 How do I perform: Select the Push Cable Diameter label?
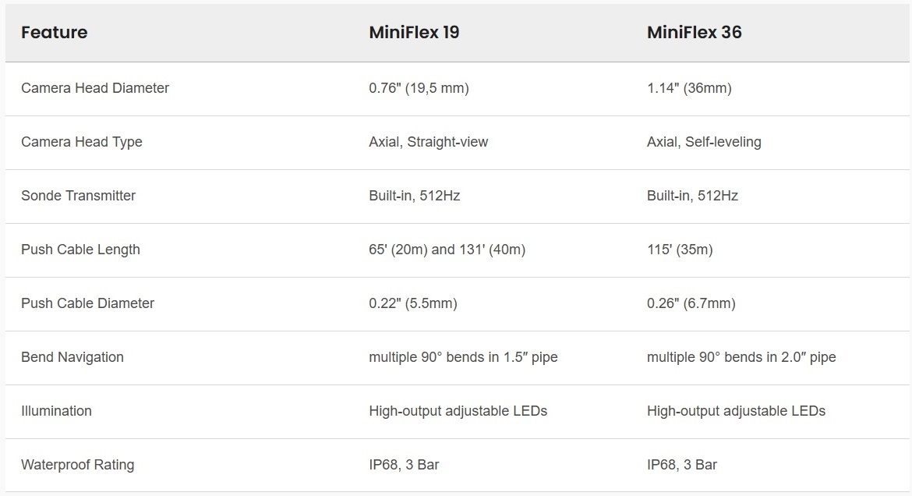(x=87, y=303)
